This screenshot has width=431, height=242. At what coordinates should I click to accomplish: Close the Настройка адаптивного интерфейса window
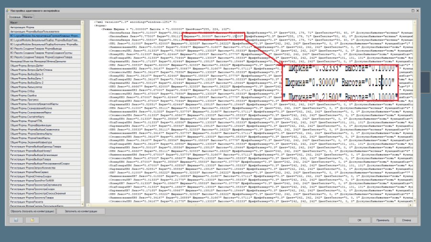[418, 11]
